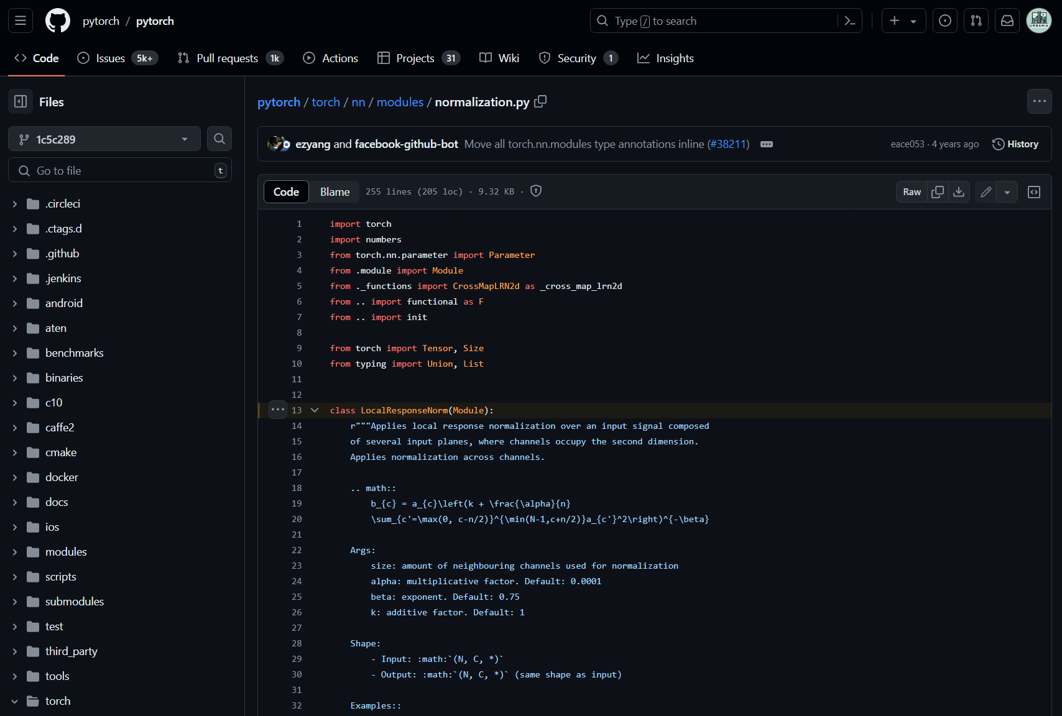Screen dimensions: 1062x716
Task: Open the commit authors' avatars
Action: click(x=279, y=144)
